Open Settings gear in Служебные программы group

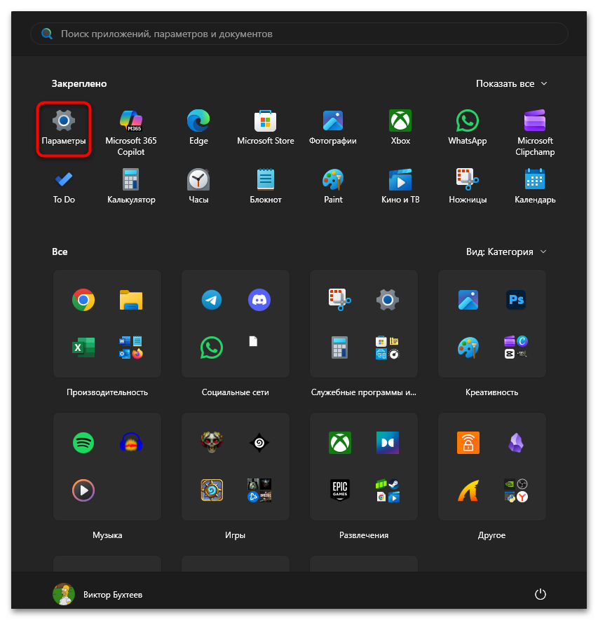point(388,300)
